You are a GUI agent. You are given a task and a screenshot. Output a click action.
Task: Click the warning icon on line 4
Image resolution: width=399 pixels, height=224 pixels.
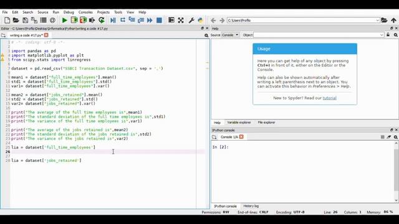pos(2,55)
